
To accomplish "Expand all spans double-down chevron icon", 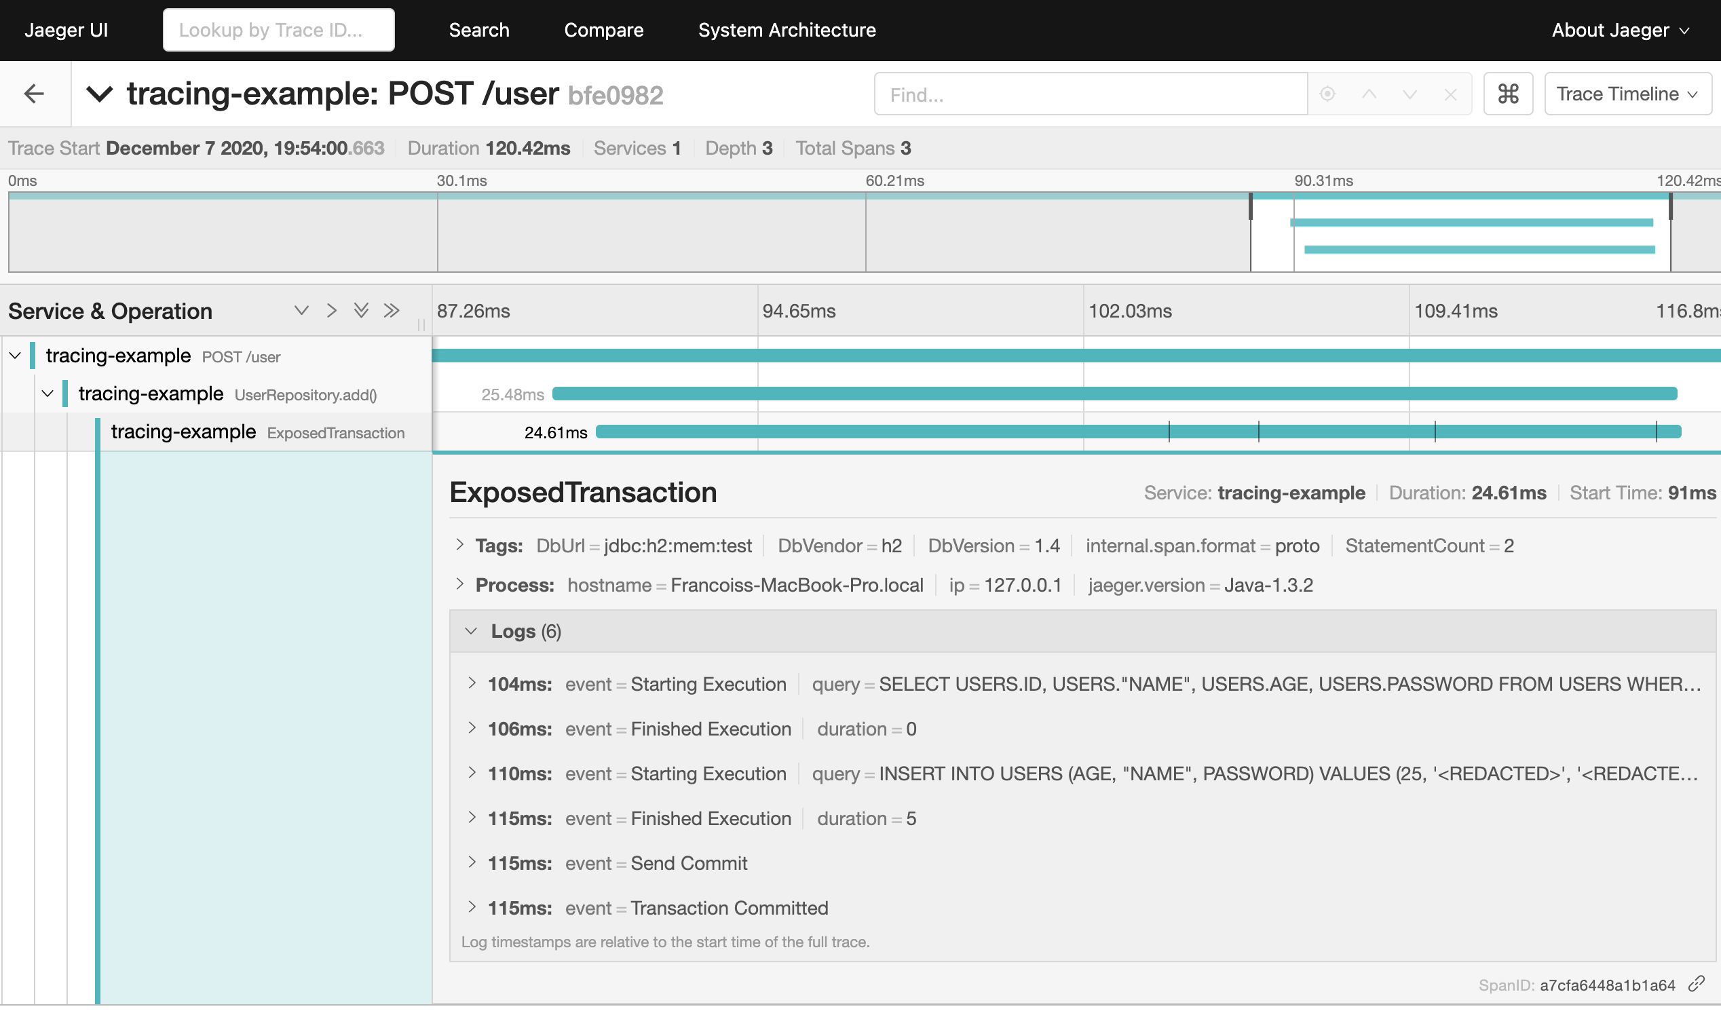I will point(361,310).
